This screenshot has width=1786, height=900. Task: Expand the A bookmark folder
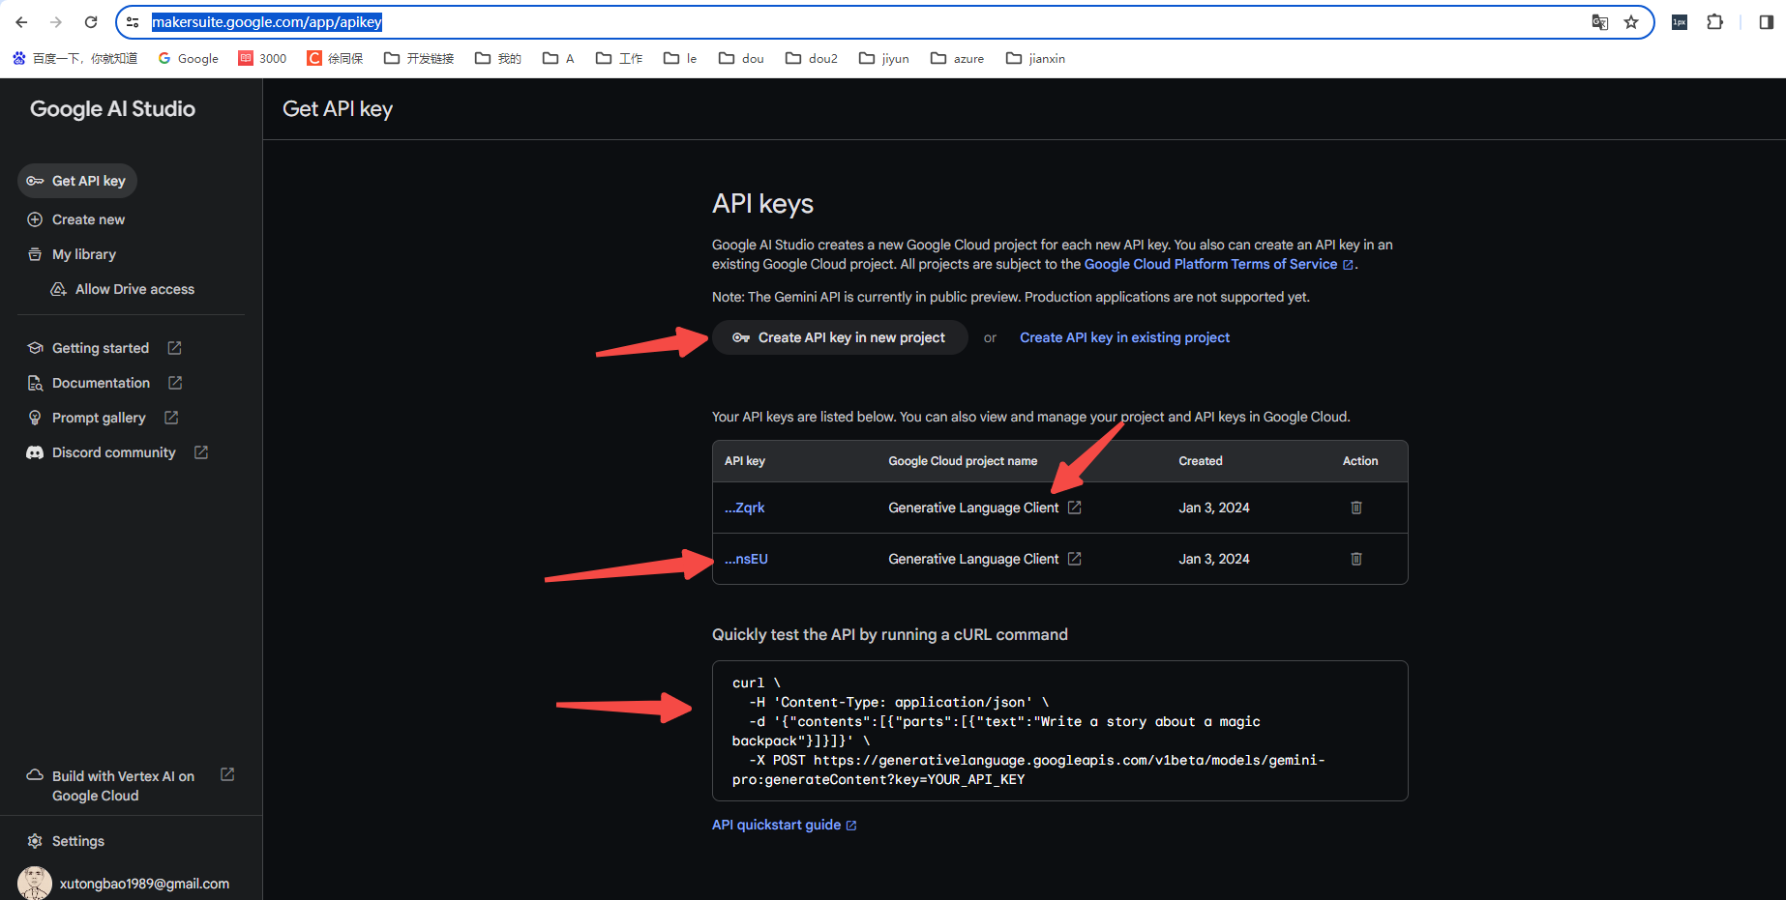pyautogui.click(x=558, y=58)
